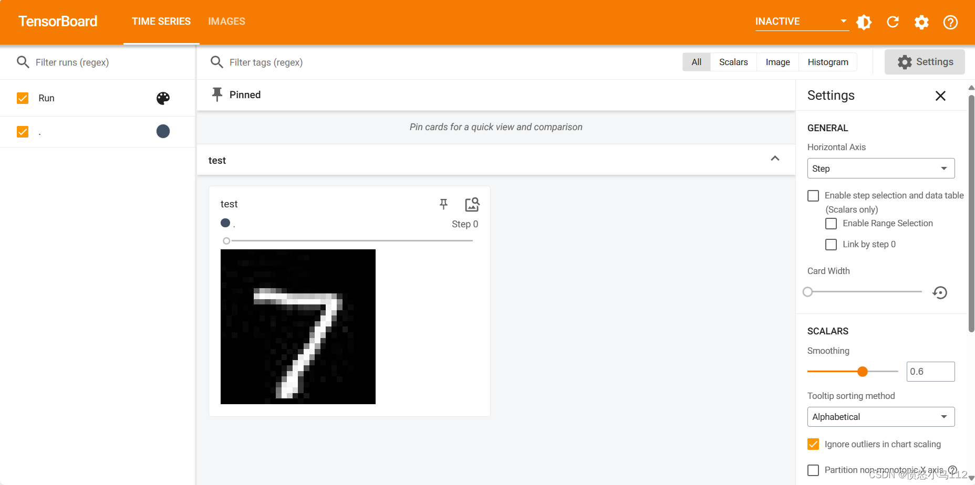
Task: Collapse the test section chevron
Action: tap(775, 159)
